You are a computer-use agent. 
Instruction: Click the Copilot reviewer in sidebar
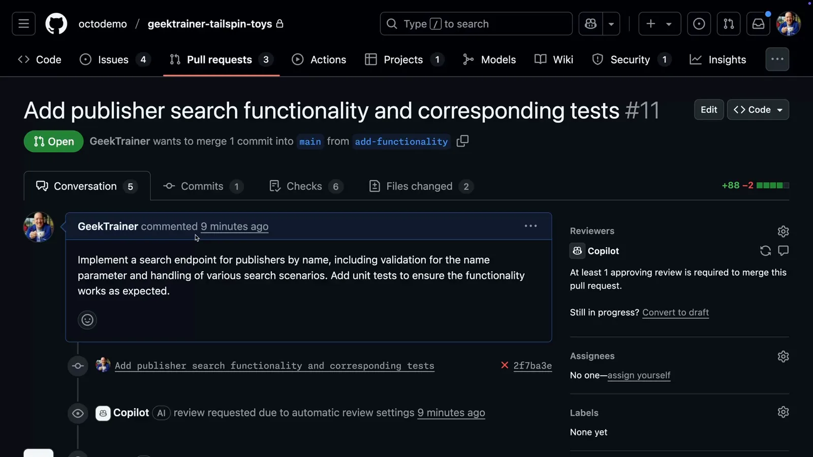604,251
